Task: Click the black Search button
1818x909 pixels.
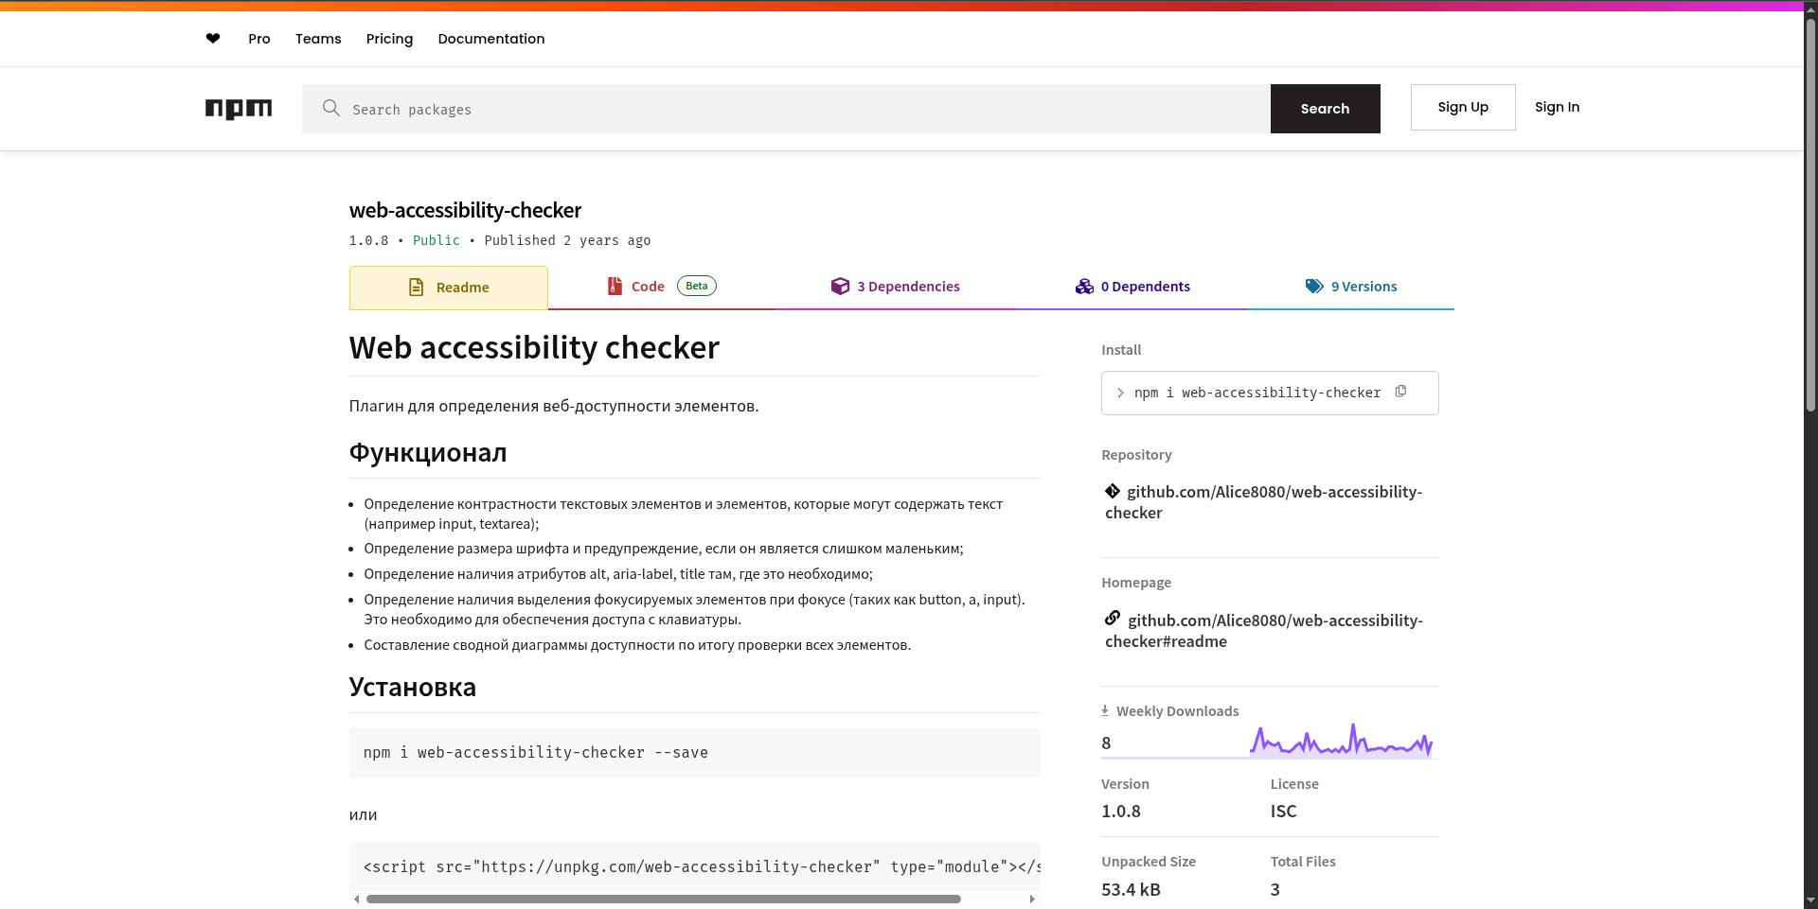Action: point(1326,109)
